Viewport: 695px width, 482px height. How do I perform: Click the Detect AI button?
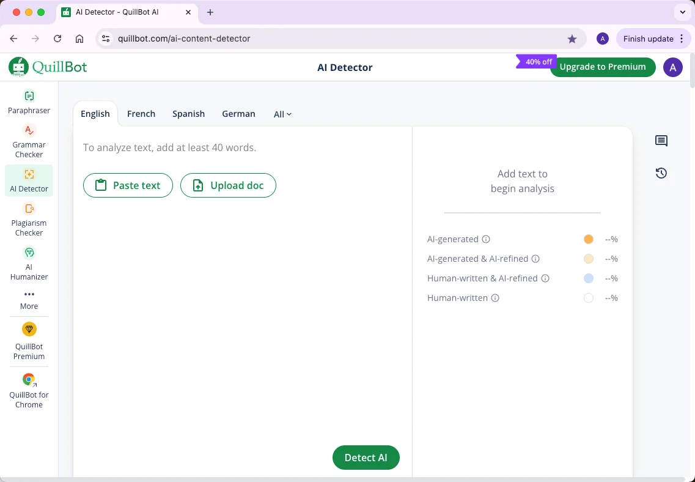pos(366,458)
